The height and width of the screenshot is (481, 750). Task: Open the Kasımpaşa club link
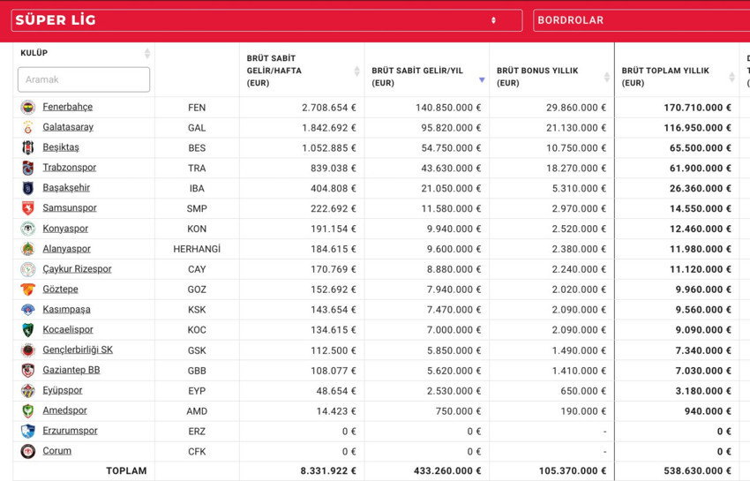(66, 309)
